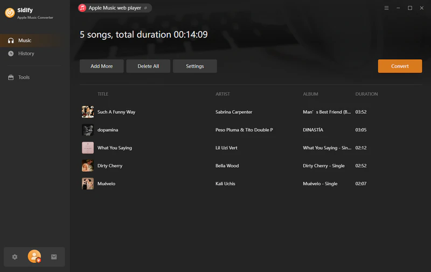Click album DINASTÍA
The height and width of the screenshot is (272, 431).
tap(313, 130)
